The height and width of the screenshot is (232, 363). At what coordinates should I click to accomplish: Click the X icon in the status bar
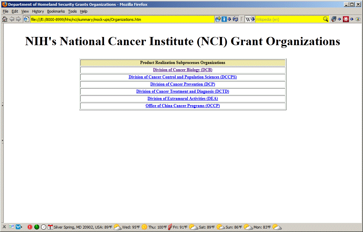pyautogui.click(x=4, y=227)
